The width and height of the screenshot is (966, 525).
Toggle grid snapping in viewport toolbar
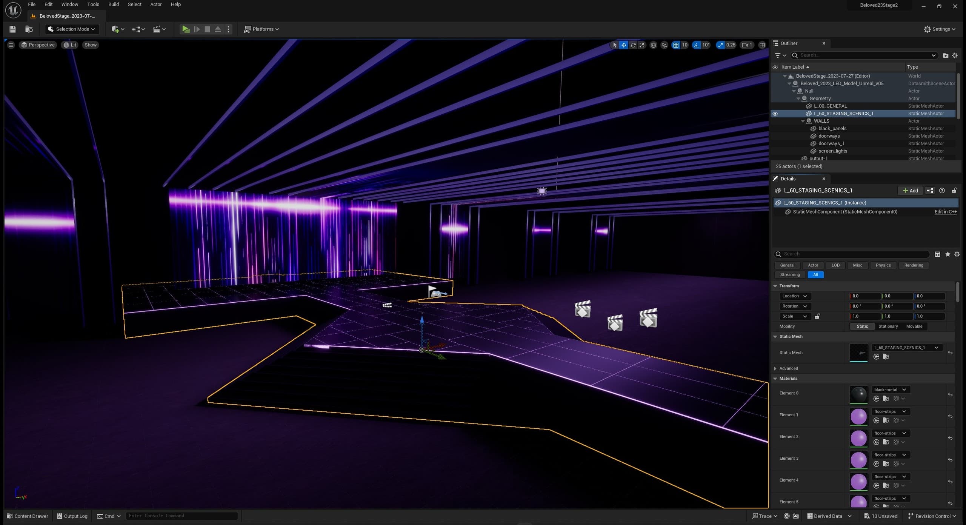(x=676, y=45)
